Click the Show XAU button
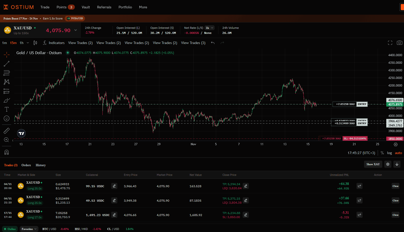404x232 pixels. point(373,164)
